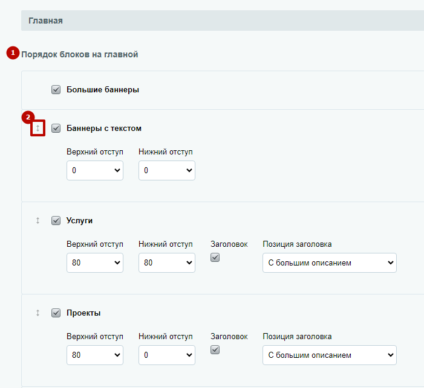Open Позиция заголовка dropdown in Проекты
Viewport: 424px width, 388px height.
pos(330,355)
